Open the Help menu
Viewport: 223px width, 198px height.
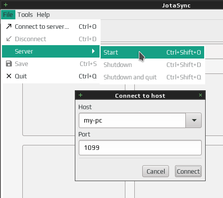[x=43, y=15]
